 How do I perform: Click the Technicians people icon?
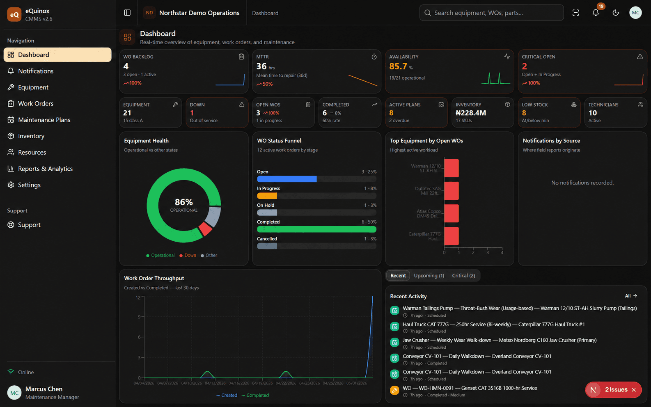[640, 105]
